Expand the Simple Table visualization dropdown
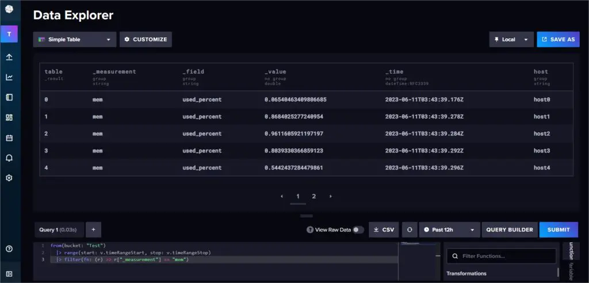The width and height of the screenshot is (589, 283). click(75, 40)
